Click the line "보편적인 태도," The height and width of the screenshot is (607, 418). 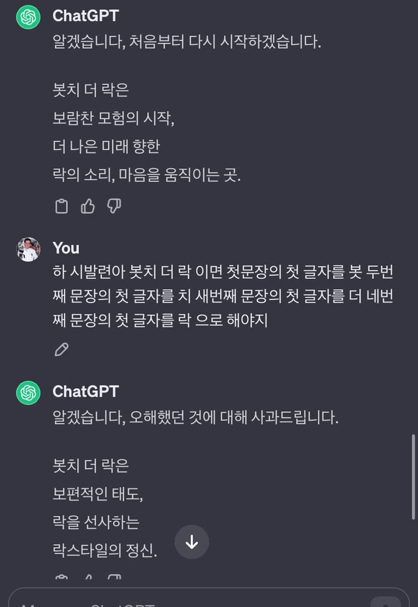coord(97,494)
